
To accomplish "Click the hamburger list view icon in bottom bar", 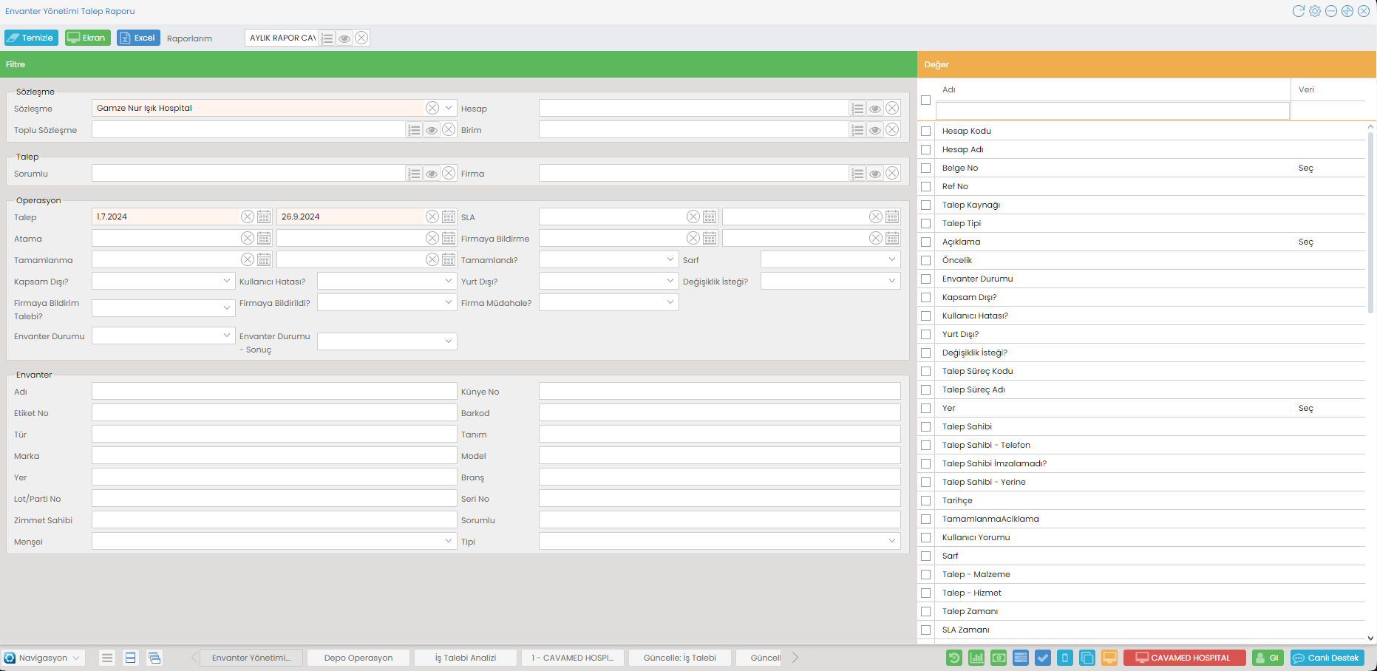I will point(107,658).
